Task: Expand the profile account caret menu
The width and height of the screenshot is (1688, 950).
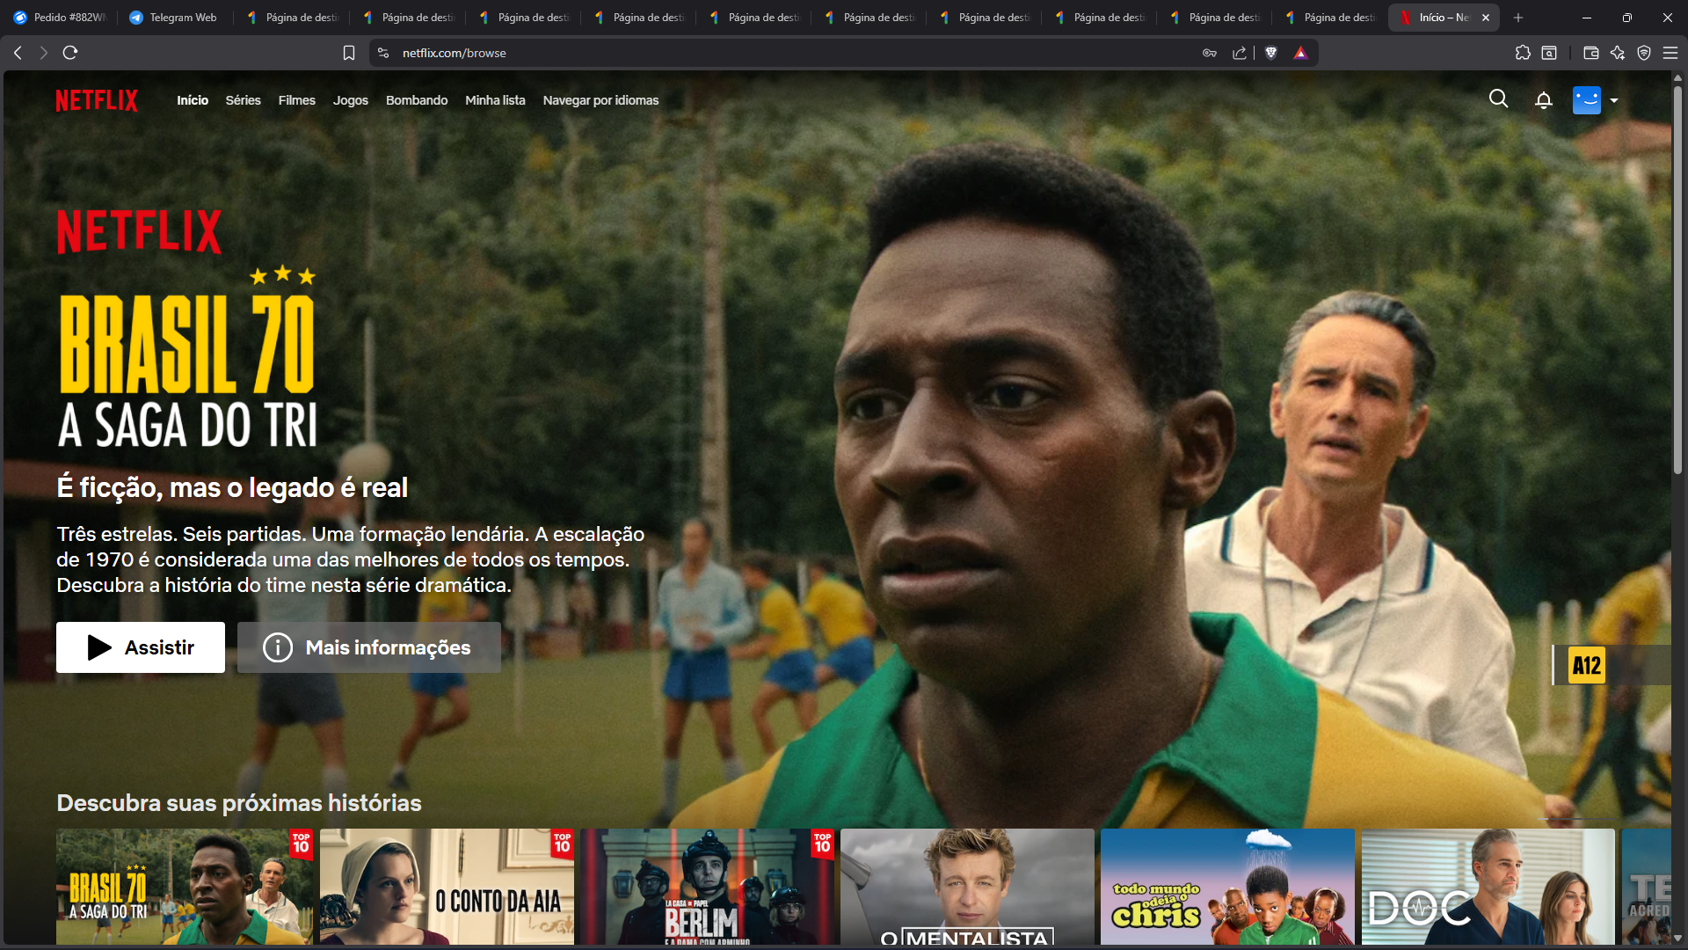Action: click(1614, 100)
